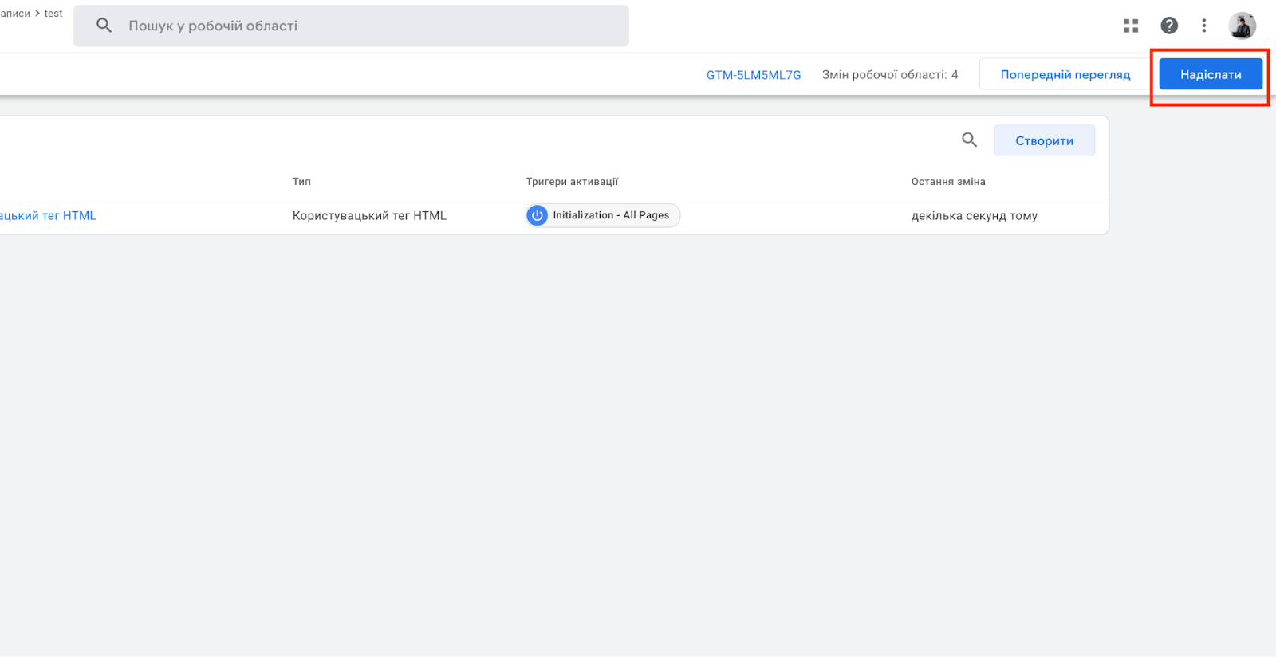Open the three-dot more options menu
The width and height of the screenshot is (1276, 657).
coord(1204,26)
